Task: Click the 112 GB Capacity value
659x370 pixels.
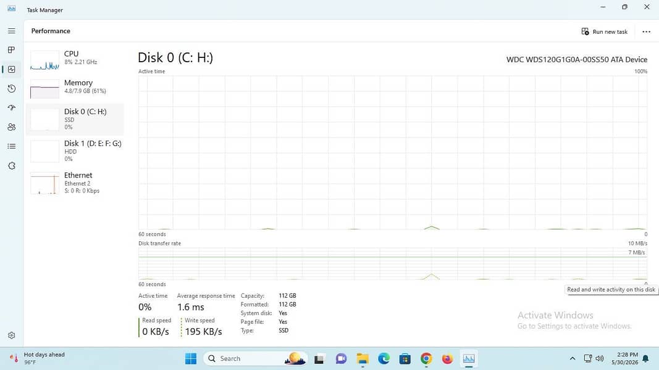Action: pyautogui.click(x=287, y=296)
